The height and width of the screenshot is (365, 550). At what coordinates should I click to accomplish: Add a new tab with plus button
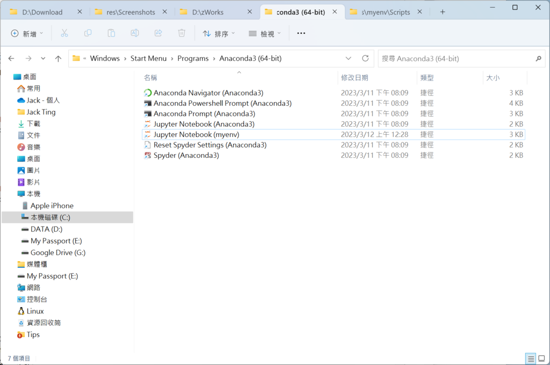pyautogui.click(x=443, y=12)
